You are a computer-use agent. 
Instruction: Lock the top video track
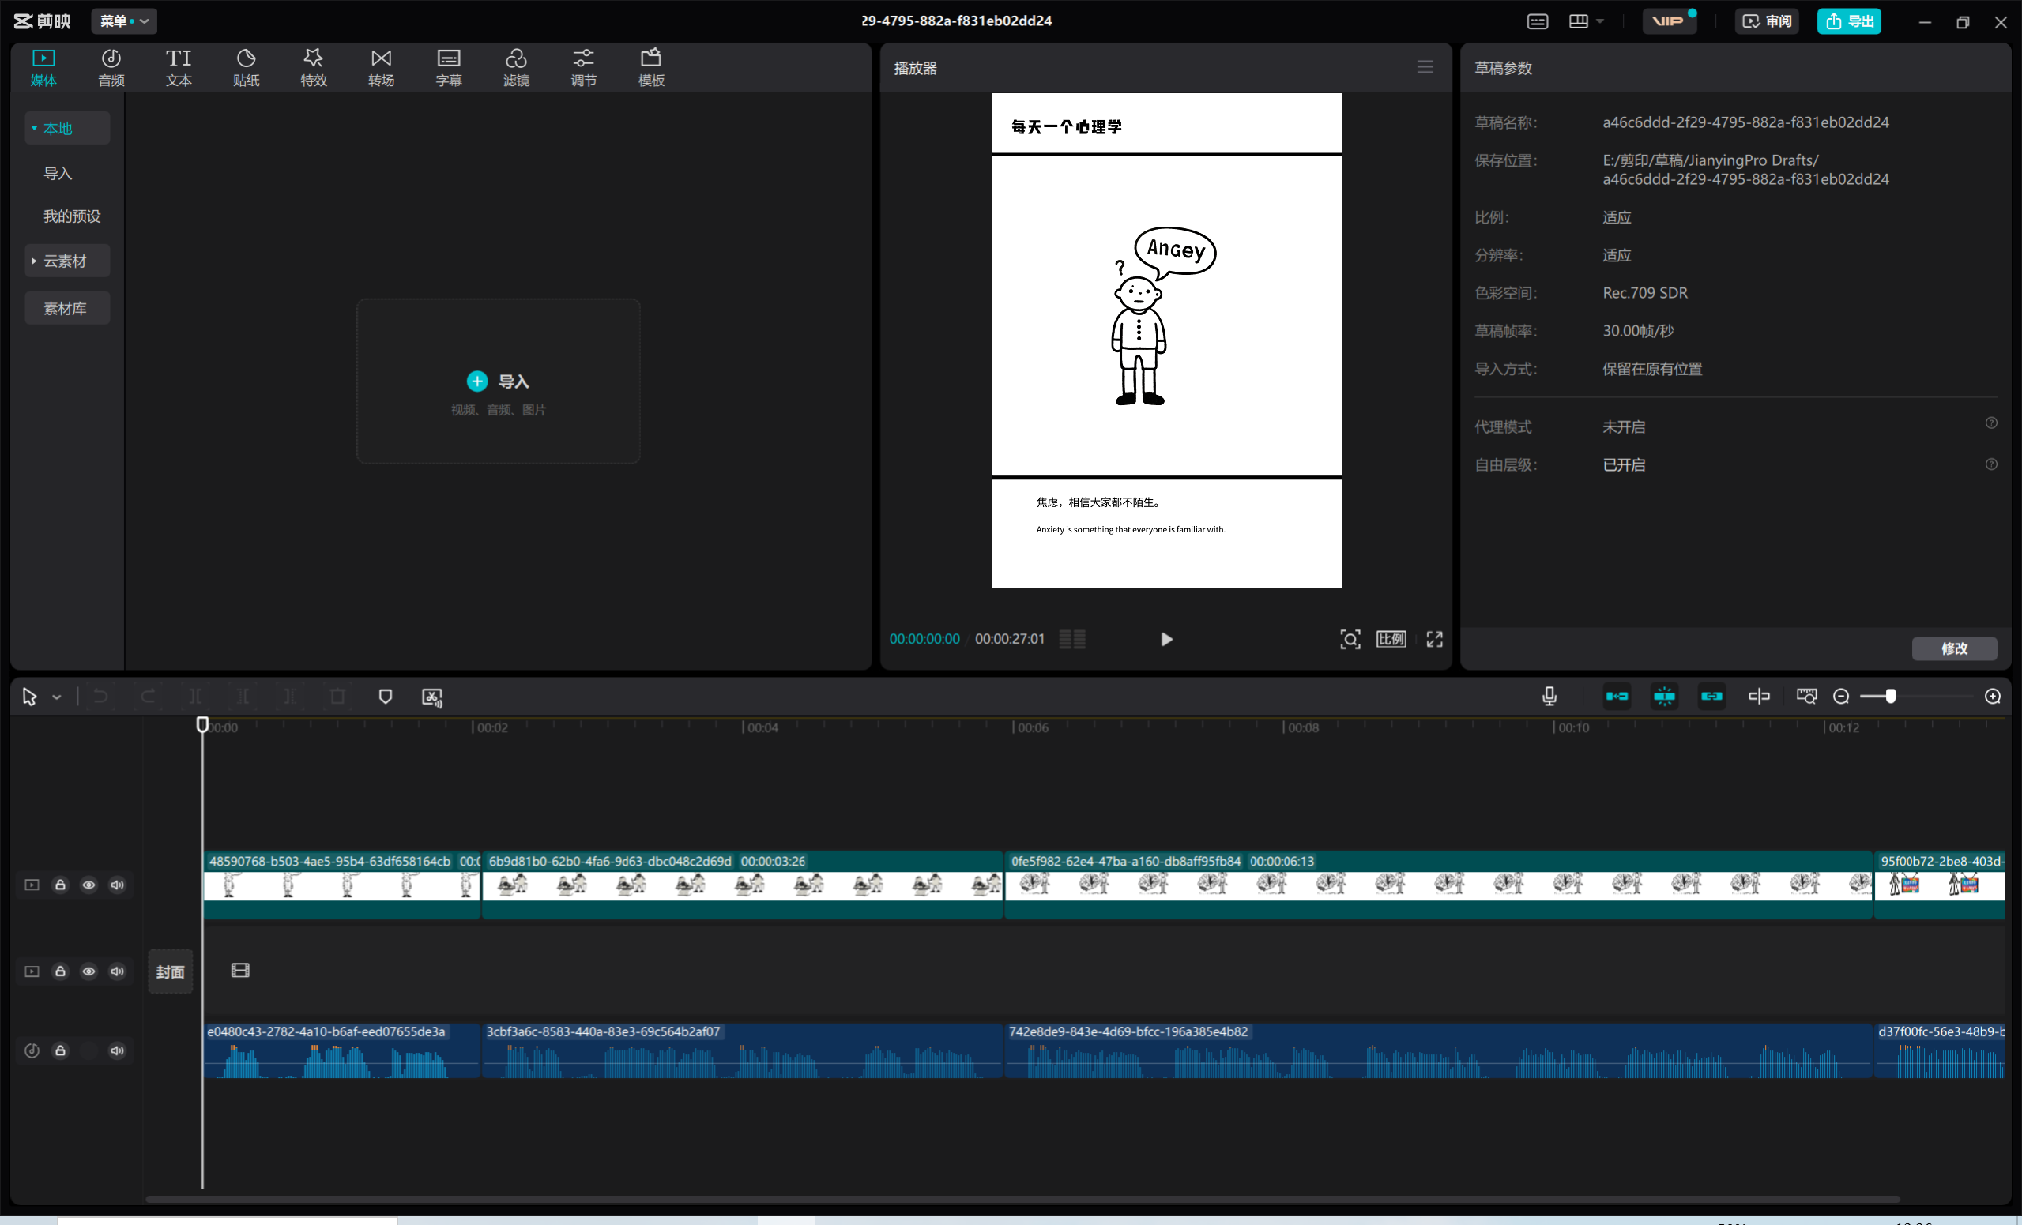tap(60, 885)
